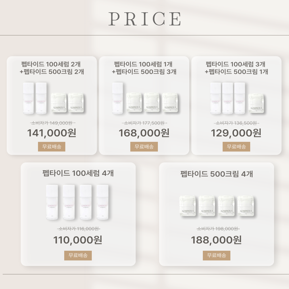Select the 141,000원 price text
Viewport: 289px width, 289px height.
(x=52, y=133)
